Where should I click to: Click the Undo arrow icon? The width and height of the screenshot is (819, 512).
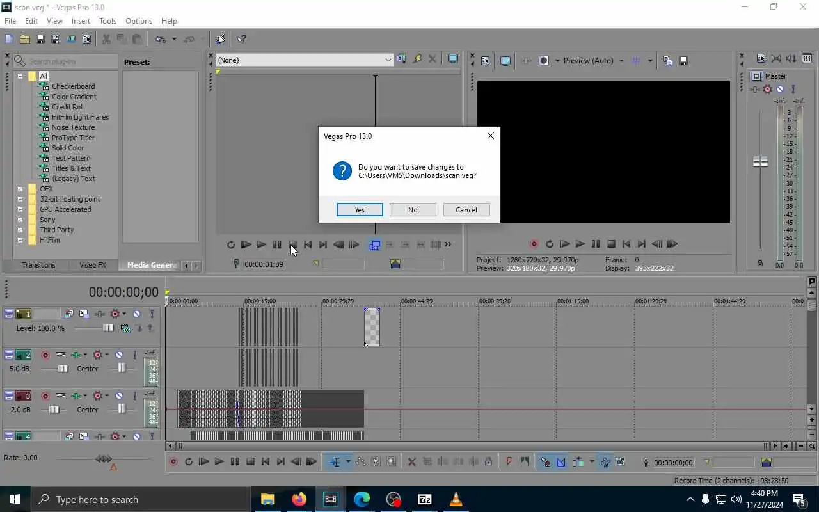point(160,39)
